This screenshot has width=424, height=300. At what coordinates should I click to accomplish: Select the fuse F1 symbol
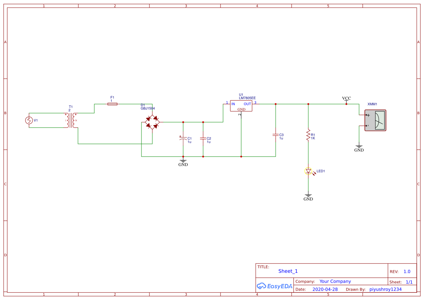click(x=112, y=103)
